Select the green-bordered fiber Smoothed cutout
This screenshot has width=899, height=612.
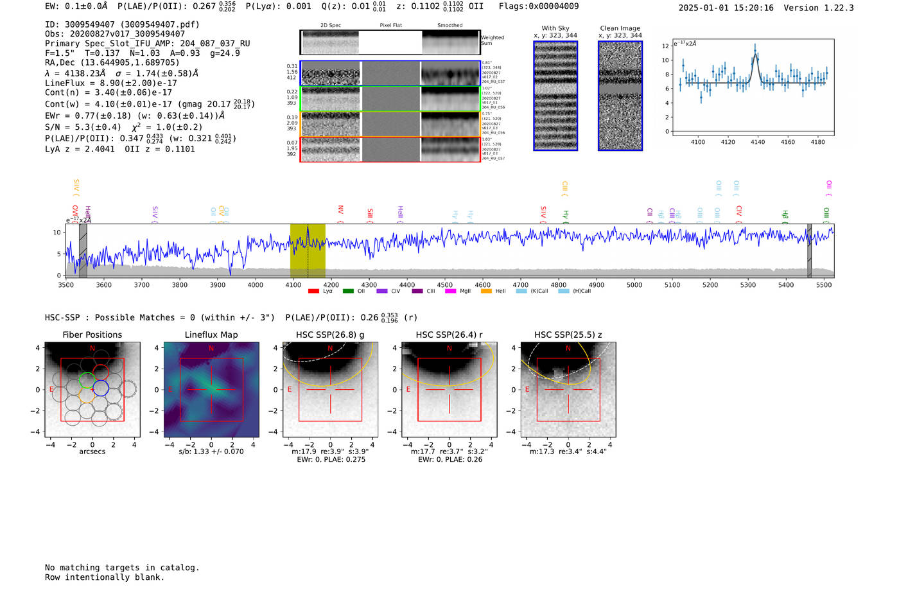(450, 99)
